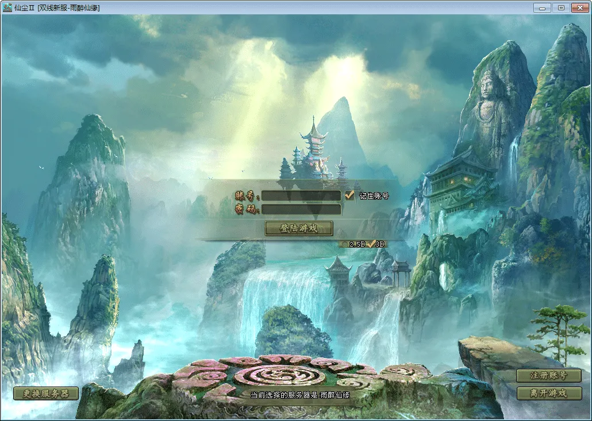Toggle the 3D mode checkmark
This screenshot has width=592, height=421.
click(371, 244)
